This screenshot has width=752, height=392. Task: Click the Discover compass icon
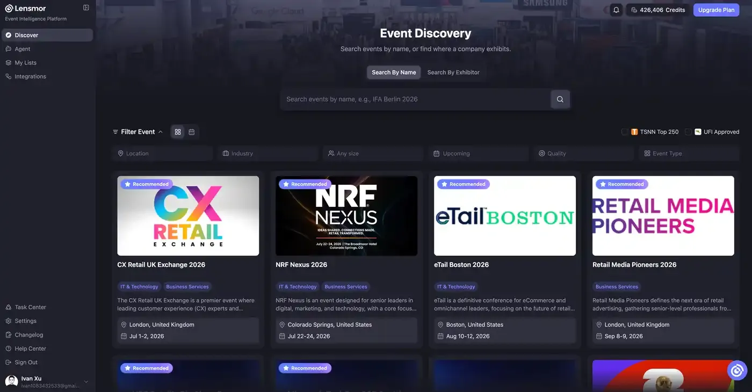(x=9, y=35)
